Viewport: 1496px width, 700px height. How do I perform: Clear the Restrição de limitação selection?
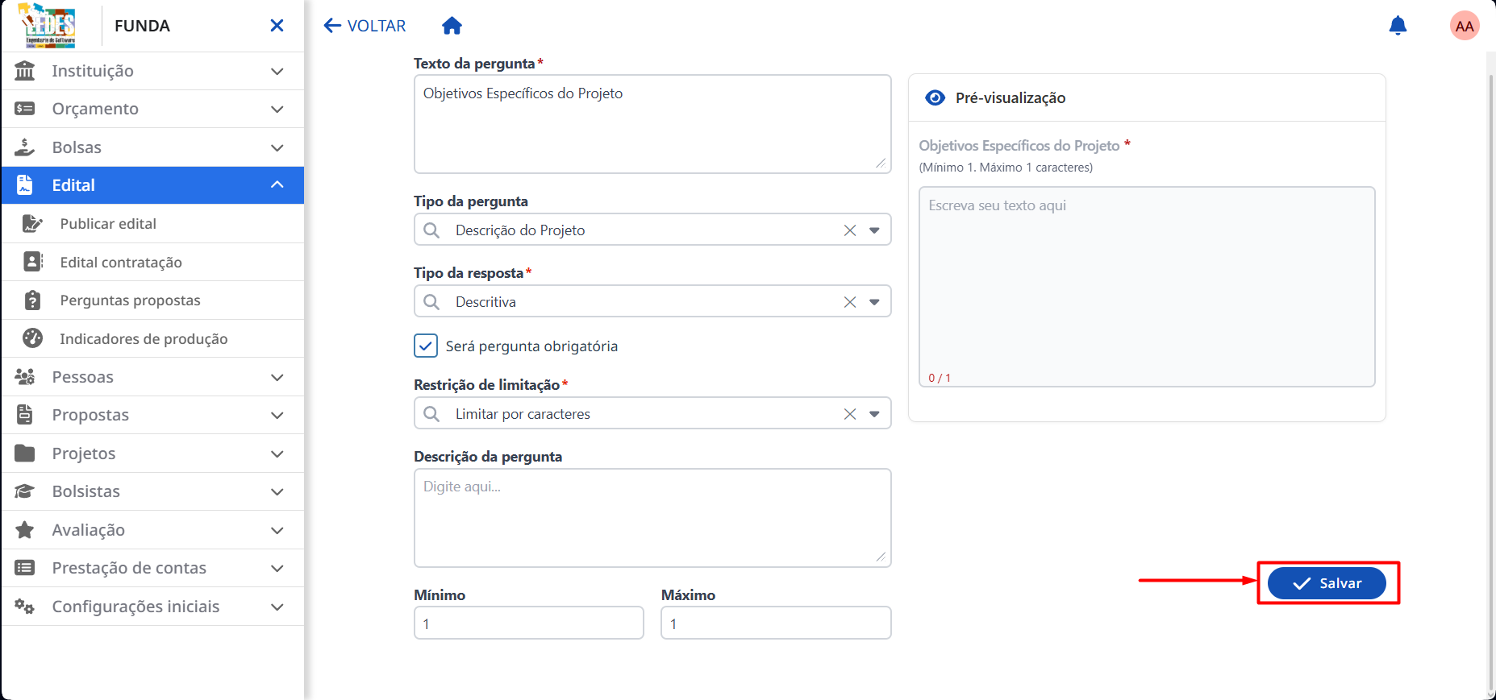click(x=850, y=414)
